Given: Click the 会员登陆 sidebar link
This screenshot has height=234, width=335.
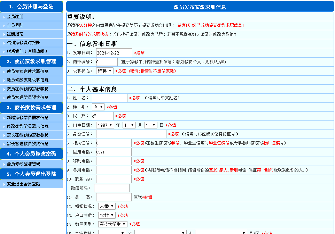Looking at the screenshot, I should pyautogui.click(x=15, y=25).
